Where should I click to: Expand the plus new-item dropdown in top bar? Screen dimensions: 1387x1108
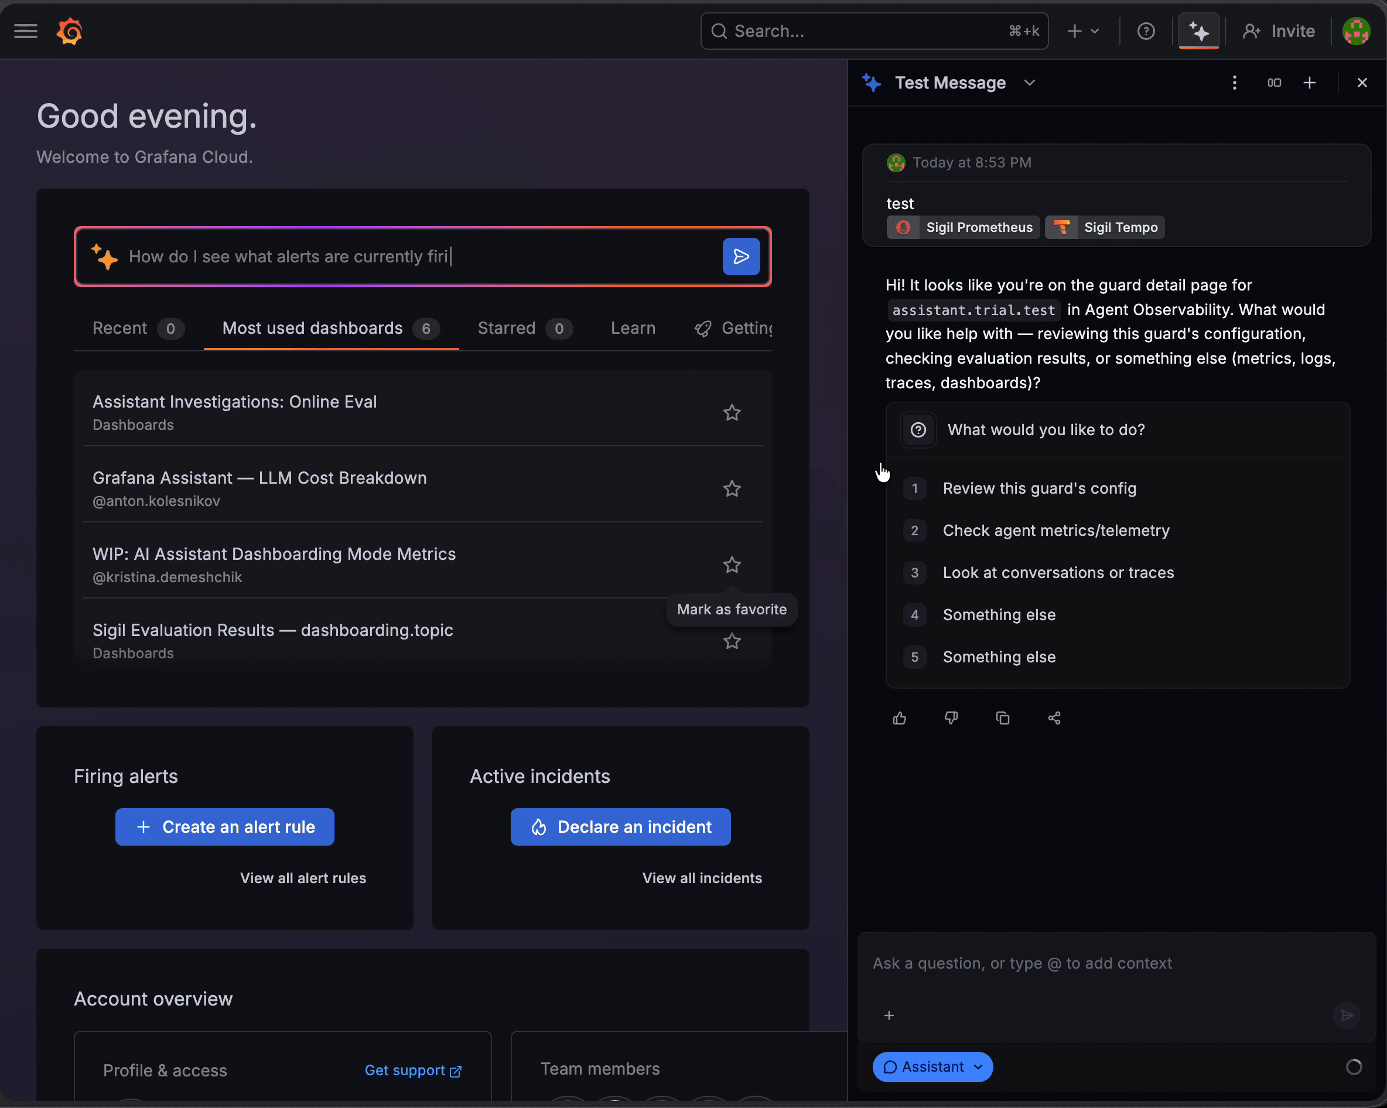1084,31
